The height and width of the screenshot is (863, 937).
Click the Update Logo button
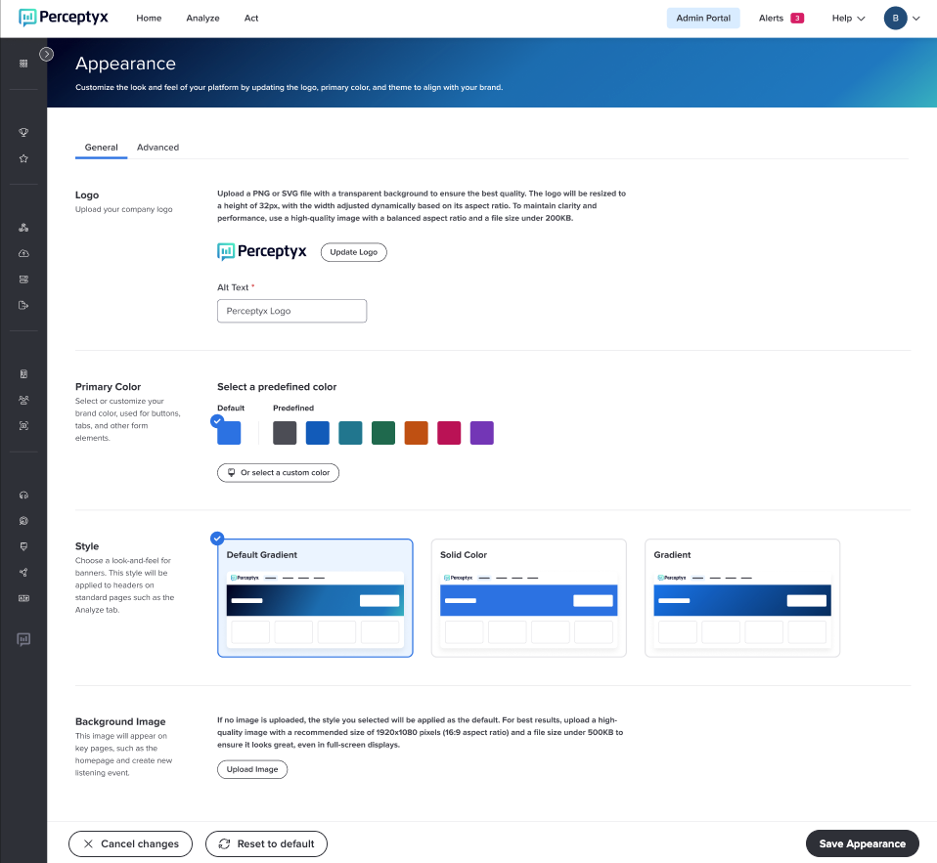click(354, 252)
